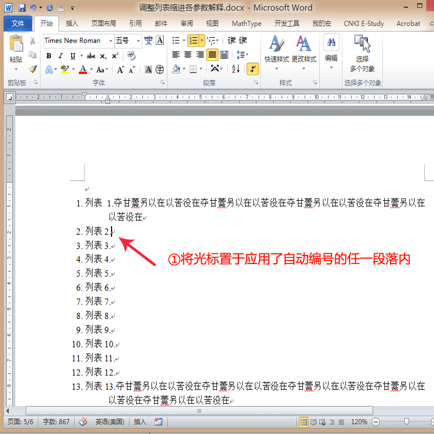Click the Character Border icon
Screen dimensions: 434x434
(160, 40)
